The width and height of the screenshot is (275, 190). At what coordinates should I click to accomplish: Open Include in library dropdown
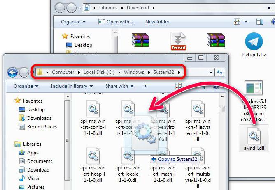click(72, 86)
